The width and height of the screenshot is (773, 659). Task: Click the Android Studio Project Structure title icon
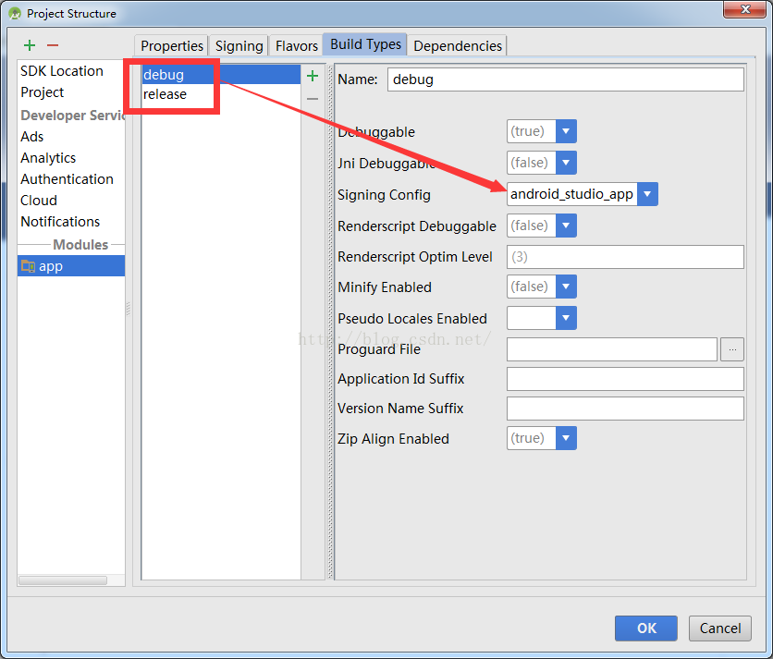15,14
